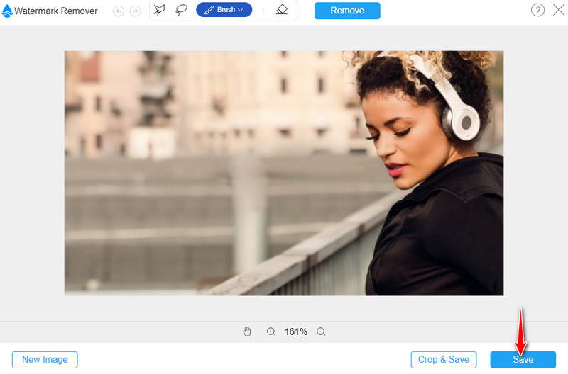
Task: Select the Polygonal selection tool
Action: click(x=159, y=11)
